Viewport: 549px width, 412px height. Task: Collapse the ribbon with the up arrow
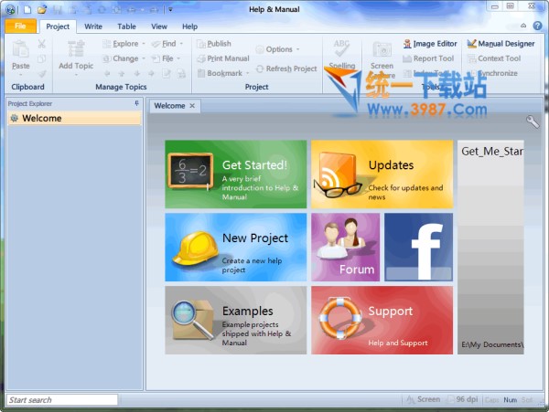tap(523, 26)
